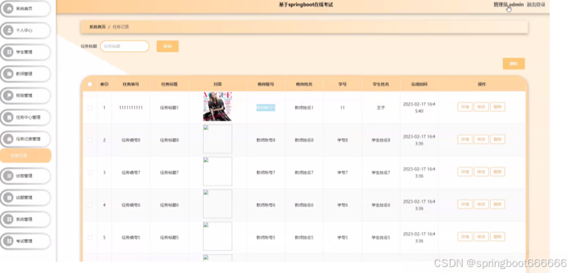569x273 pixels.
Task: Open the 考试管理 menu
Action: point(25,241)
